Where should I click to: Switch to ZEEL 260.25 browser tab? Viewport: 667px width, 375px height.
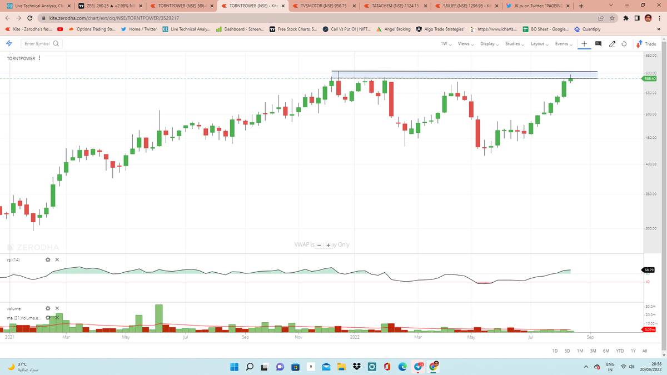click(x=109, y=6)
